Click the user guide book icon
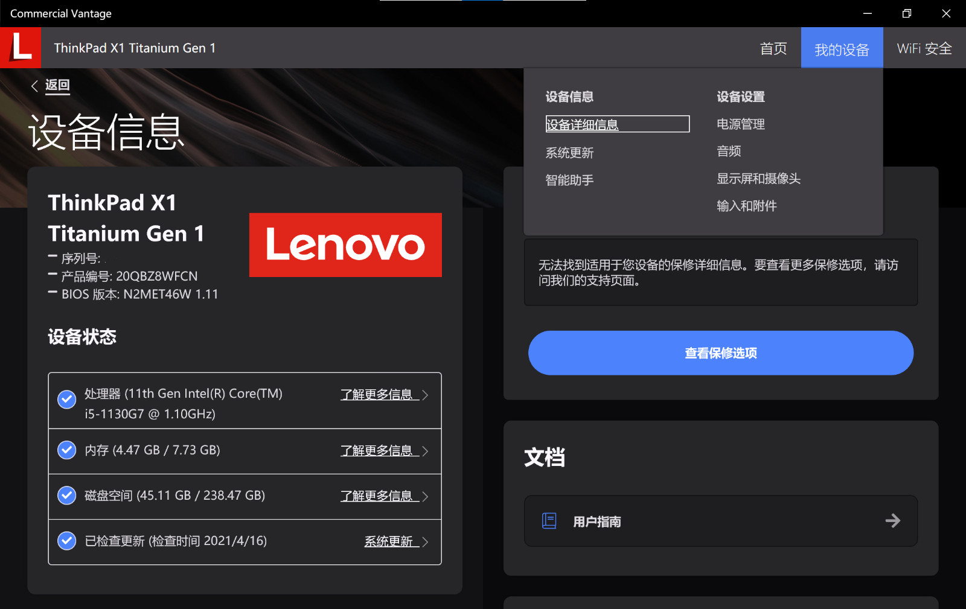966x609 pixels. point(549,521)
